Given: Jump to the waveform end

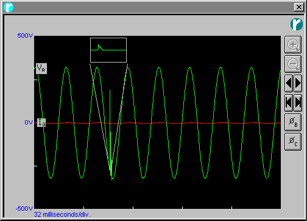Looking at the screenshot, I should (298, 103).
